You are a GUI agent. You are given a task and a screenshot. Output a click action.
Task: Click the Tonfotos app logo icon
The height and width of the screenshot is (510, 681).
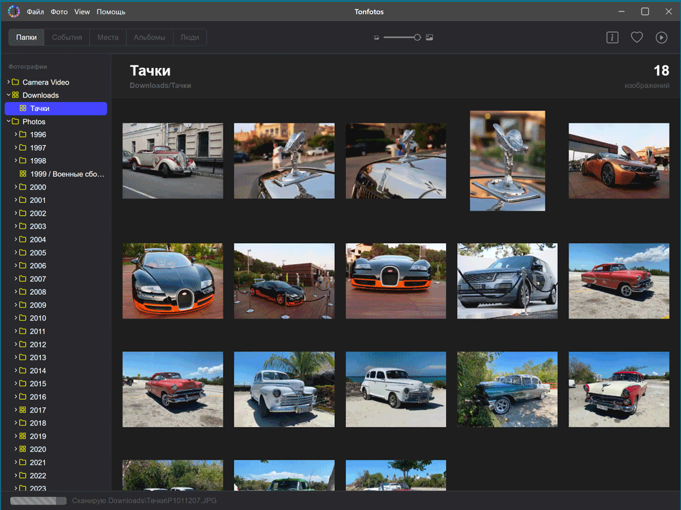(x=14, y=12)
